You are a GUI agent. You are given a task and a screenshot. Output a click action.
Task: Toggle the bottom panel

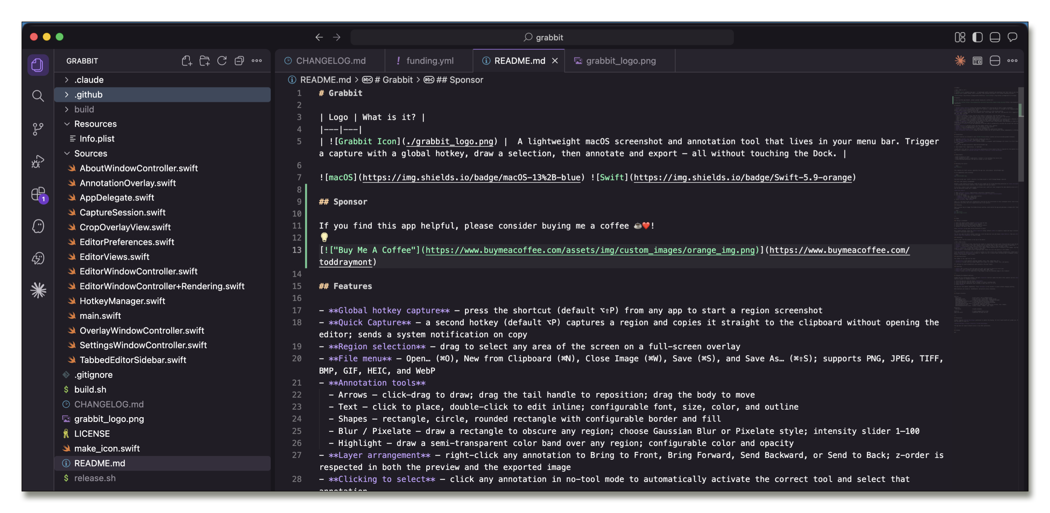click(995, 37)
